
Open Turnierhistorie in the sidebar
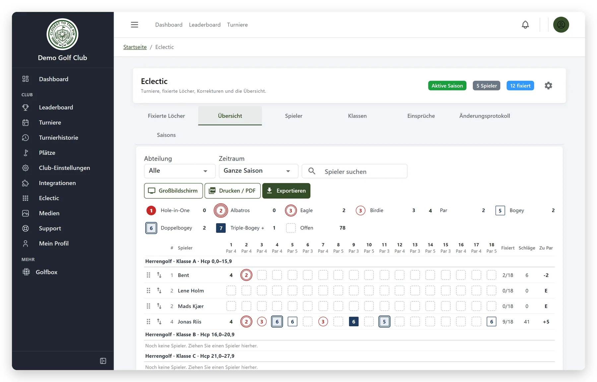[x=58, y=138]
